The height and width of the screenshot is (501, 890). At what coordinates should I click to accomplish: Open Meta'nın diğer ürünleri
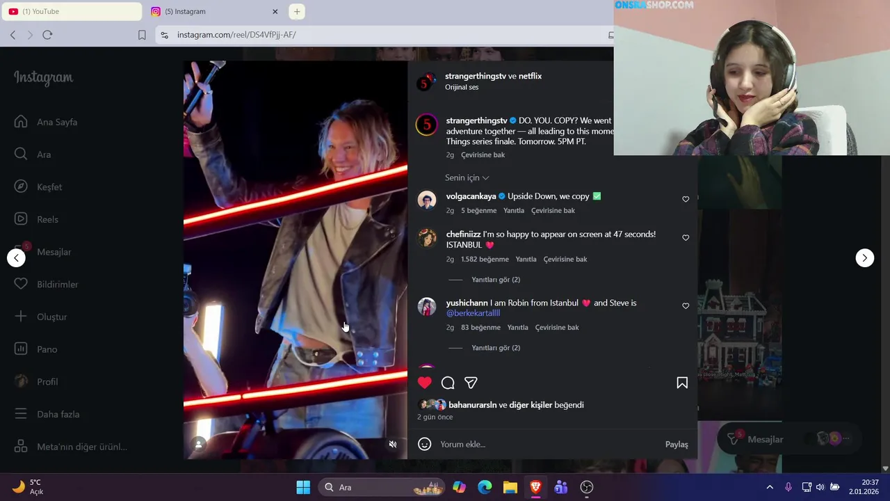pos(70,447)
